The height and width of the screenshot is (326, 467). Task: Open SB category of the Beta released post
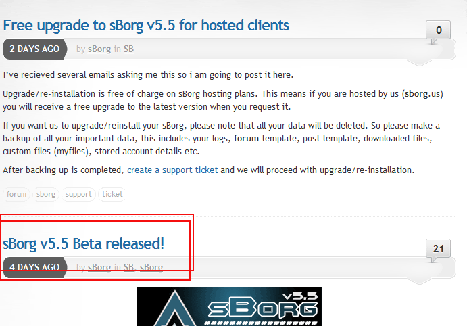coord(128,267)
